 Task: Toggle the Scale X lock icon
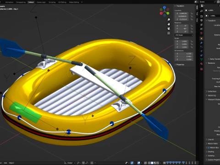192,41
